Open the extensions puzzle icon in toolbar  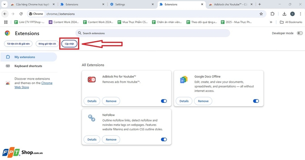click(x=272, y=14)
